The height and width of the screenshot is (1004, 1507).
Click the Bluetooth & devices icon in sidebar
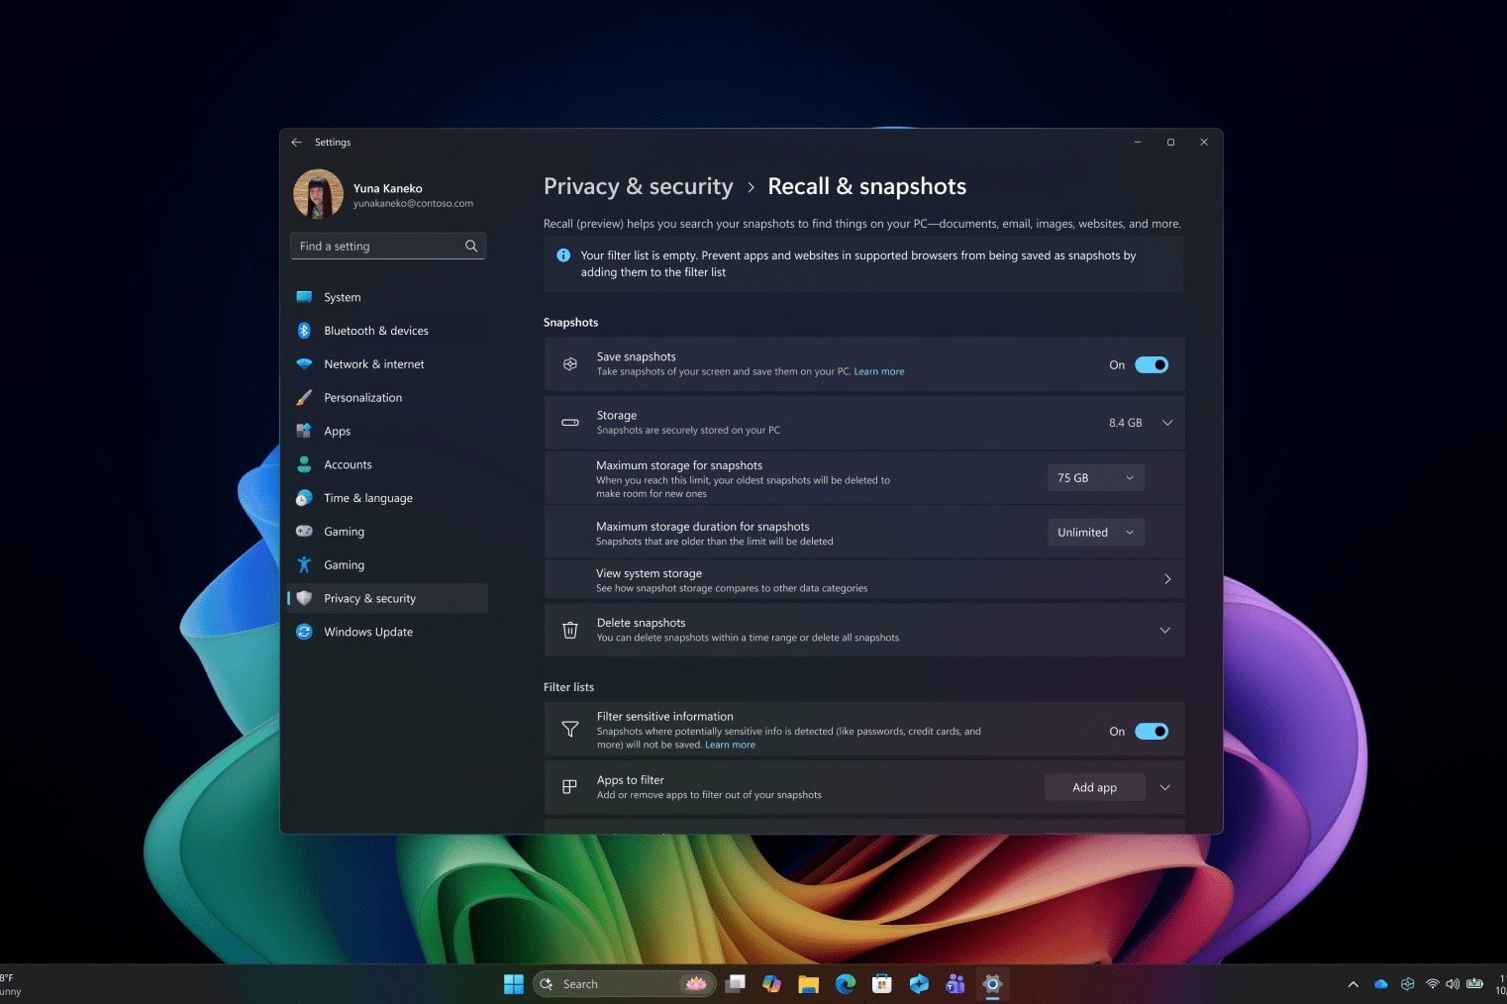[x=304, y=331]
